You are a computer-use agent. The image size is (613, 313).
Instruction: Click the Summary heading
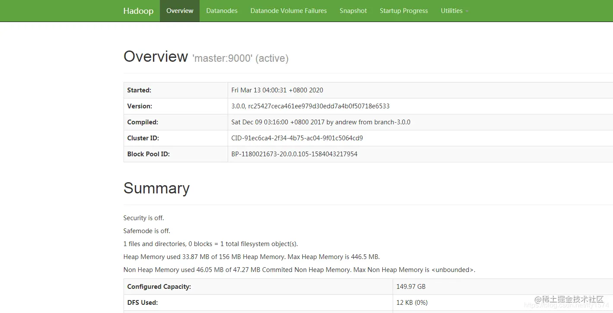point(156,188)
